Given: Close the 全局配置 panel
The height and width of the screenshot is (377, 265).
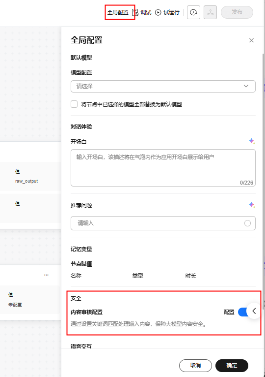Looking at the screenshot, I should (x=251, y=40).
